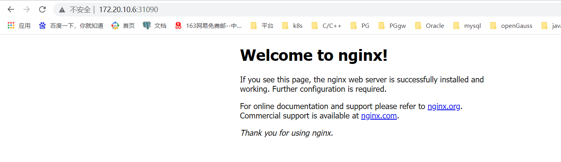Click the 应用 apps shortcut label
Image resolution: width=561 pixels, height=162 pixels.
(24, 25)
